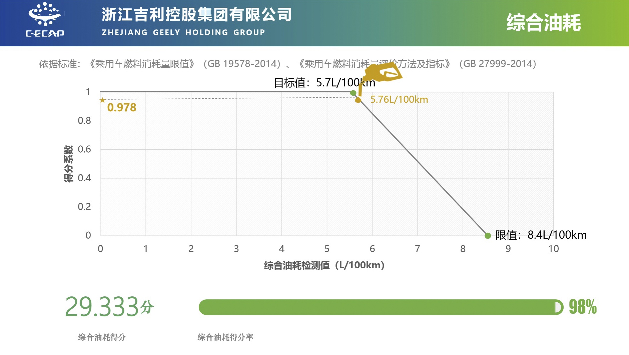This screenshot has height=355, width=629.
Task: Select the gold 5.76L/100km measured point
Action: pyautogui.click(x=358, y=100)
